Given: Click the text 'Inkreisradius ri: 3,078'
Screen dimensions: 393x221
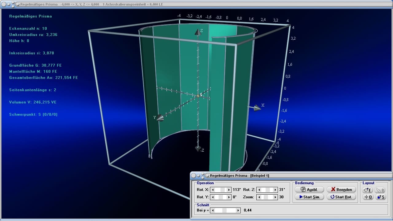Looking at the screenshot, I should pos(32,53).
